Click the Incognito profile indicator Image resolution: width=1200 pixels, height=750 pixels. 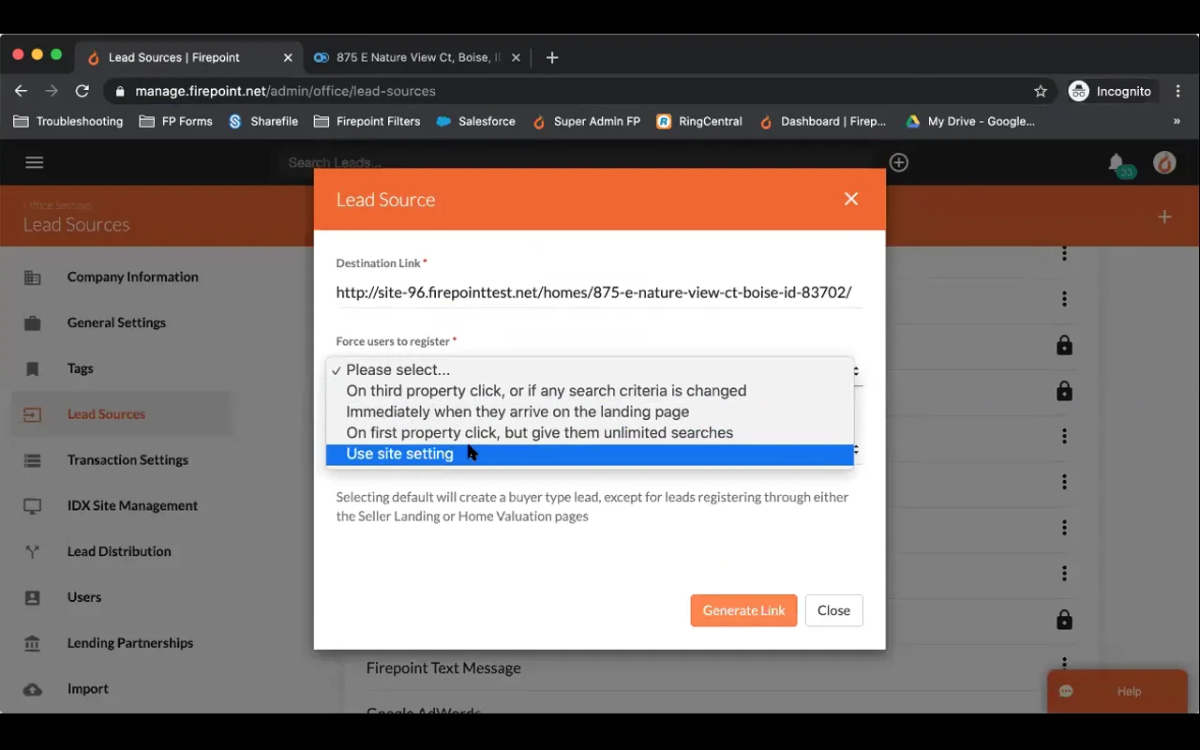coord(1112,91)
